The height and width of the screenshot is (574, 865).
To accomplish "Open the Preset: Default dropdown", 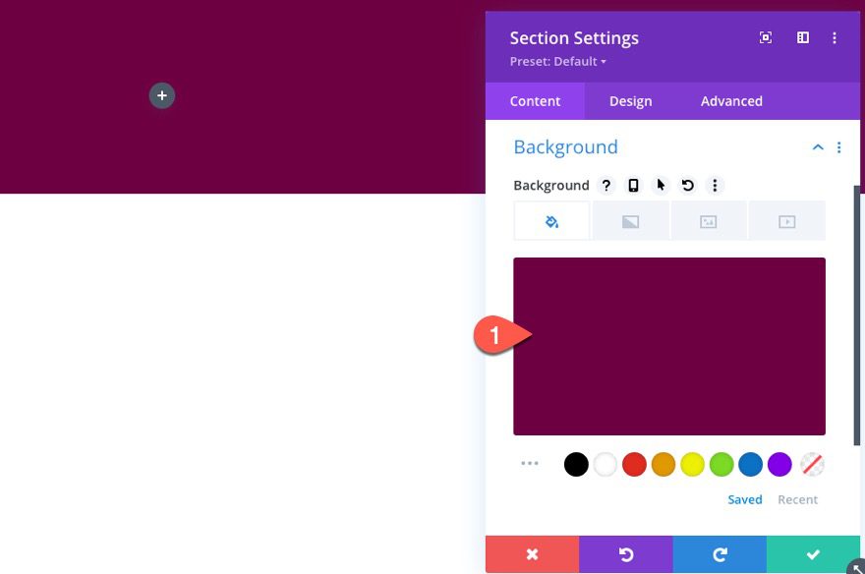I will 558,61.
